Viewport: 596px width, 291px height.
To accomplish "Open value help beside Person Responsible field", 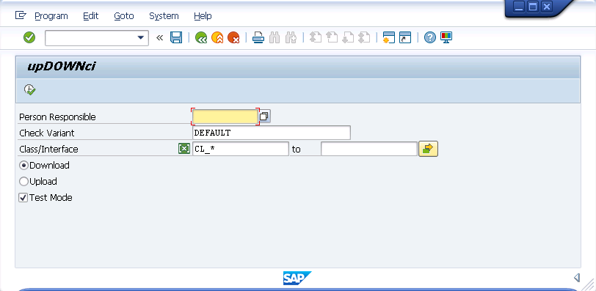I will tap(264, 117).
